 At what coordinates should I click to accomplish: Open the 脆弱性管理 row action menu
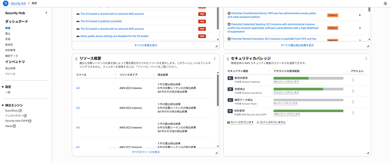pos(353,80)
